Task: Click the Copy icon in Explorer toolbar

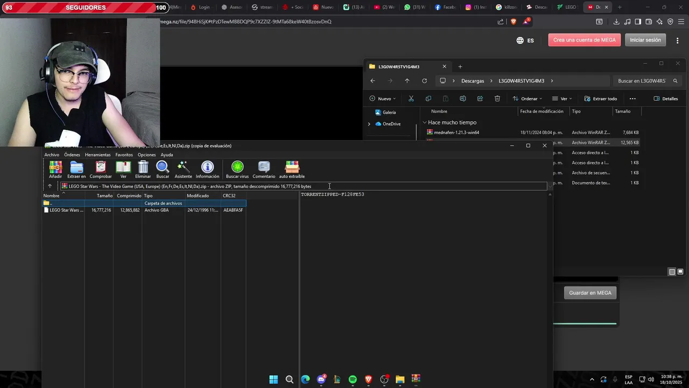Action: pyautogui.click(x=428, y=99)
